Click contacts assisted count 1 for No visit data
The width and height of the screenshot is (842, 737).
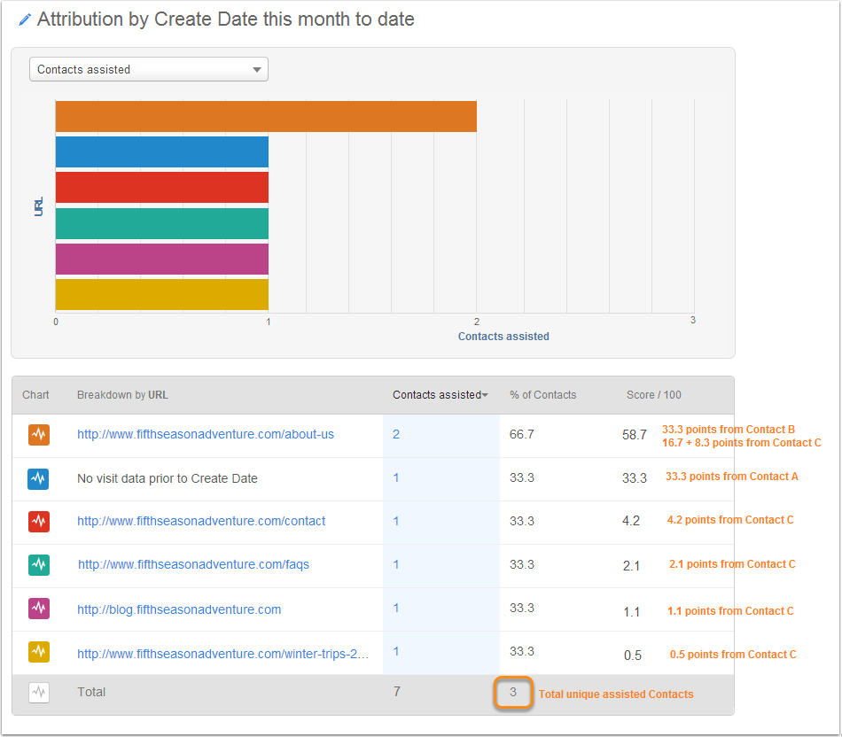(396, 477)
